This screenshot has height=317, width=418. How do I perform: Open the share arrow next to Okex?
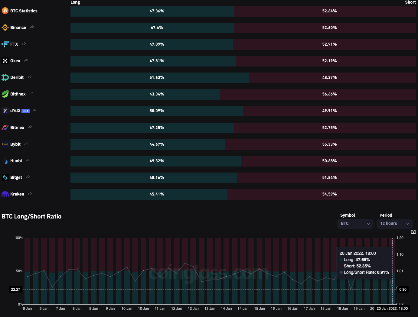click(x=26, y=60)
